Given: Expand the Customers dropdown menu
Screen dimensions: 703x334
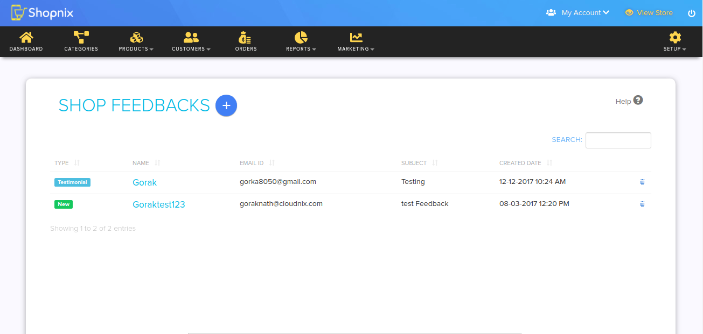Looking at the screenshot, I should 191,41.
